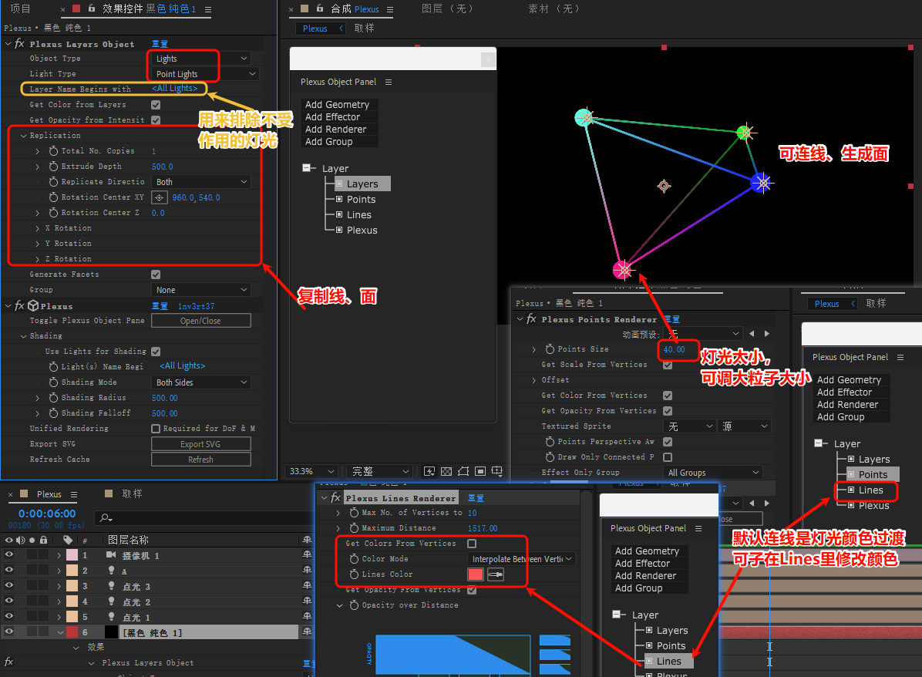Switch to 取样 tab in timeline panel
This screenshot has width=922, height=677.
point(132,494)
